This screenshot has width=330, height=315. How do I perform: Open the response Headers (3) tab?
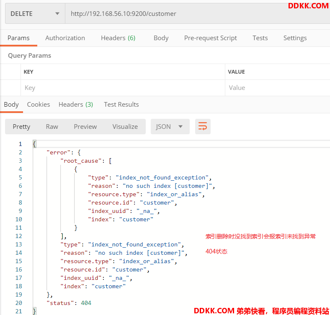[76, 105]
